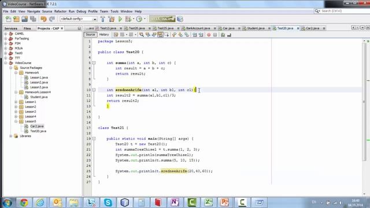Click the Save All toolbar icon
Screen dimensions: 370x208
(x=33, y=19)
